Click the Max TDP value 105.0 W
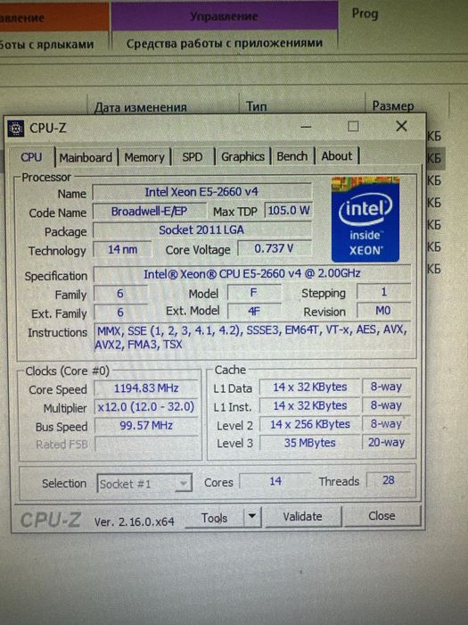 tap(289, 211)
